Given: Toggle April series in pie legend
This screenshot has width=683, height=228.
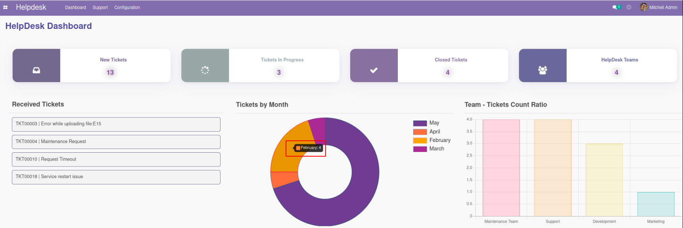Looking at the screenshot, I should coord(434,132).
